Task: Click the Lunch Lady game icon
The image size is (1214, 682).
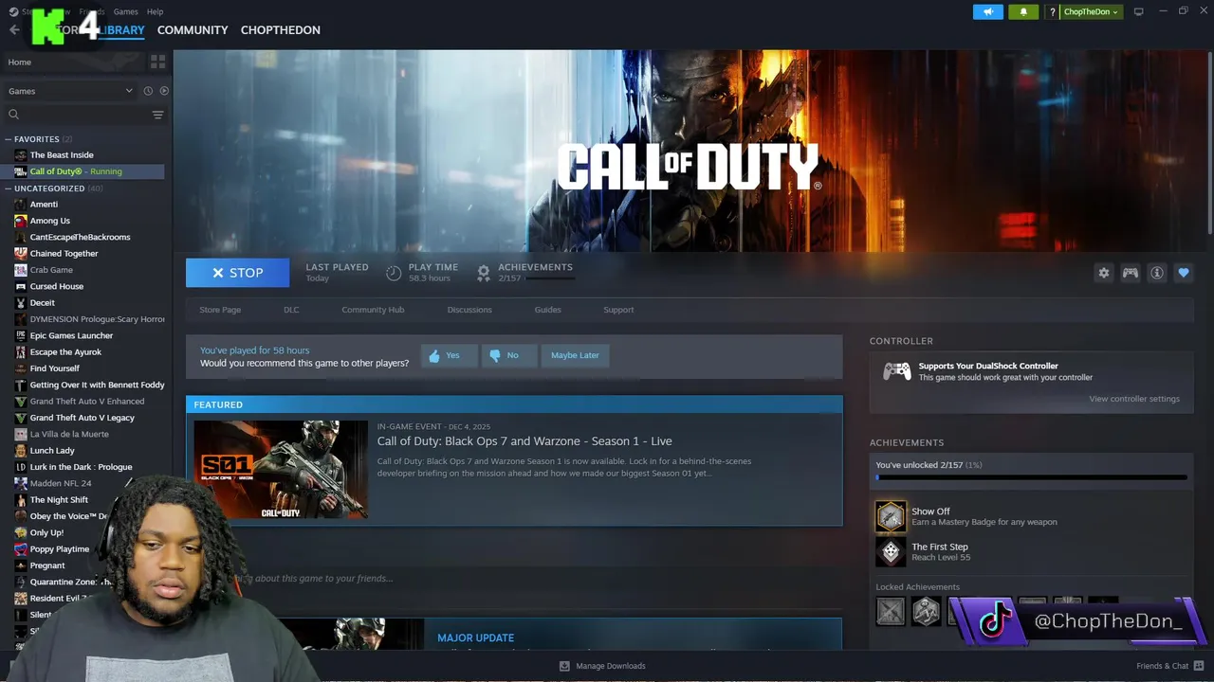Action: (x=21, y=451)
